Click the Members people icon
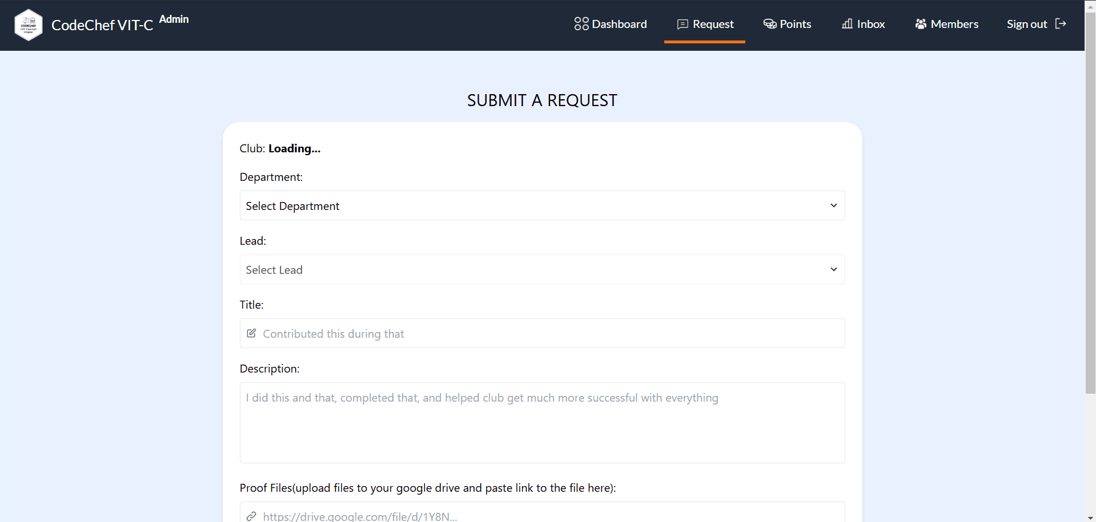 pyautogui.click(x=921, y=24)
